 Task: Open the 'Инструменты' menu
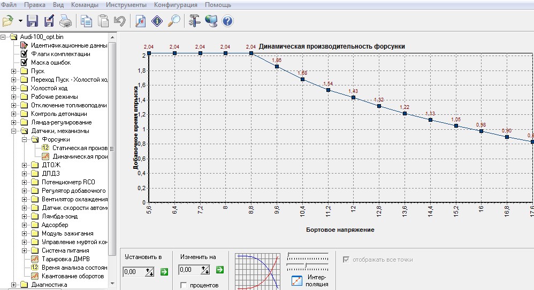coord(127,5)
